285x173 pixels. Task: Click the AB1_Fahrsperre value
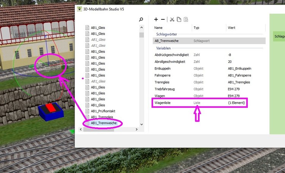pos(239,75)
